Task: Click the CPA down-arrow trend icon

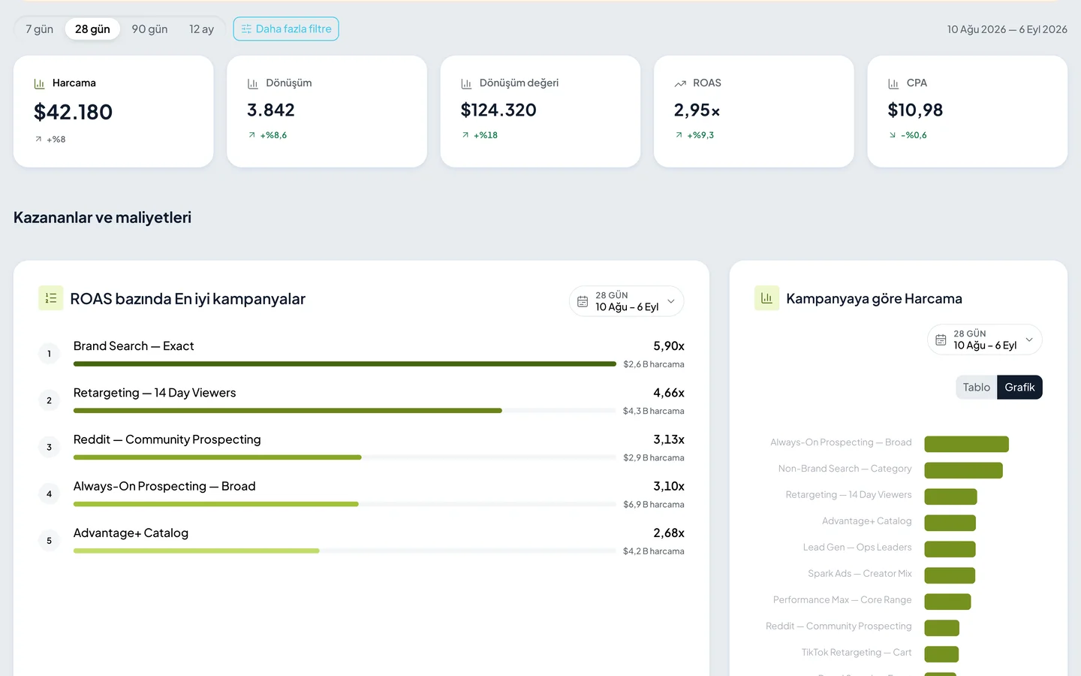Action: pyautogui.click(x=893, y=135)
